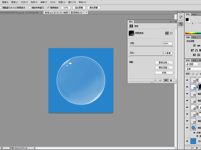Add a Posterize adjustment icon
The height and width of the screenshot is (150, 201).
pos(199,55)
